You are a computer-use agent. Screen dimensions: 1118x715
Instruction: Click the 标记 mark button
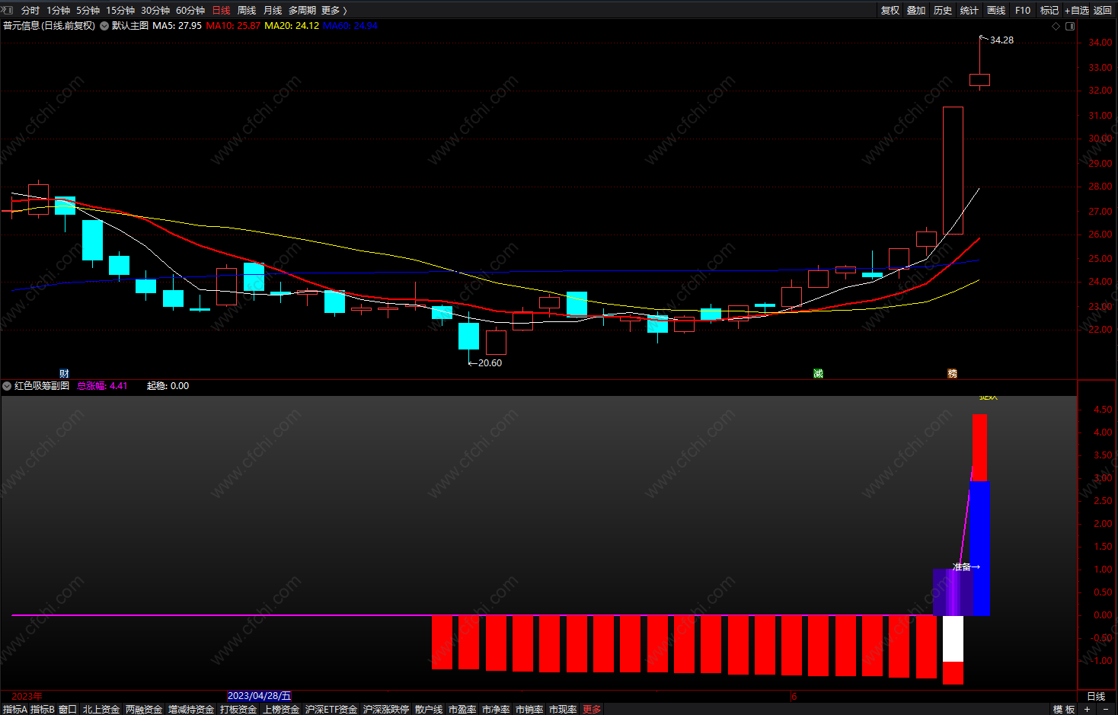coord(1049,10)
